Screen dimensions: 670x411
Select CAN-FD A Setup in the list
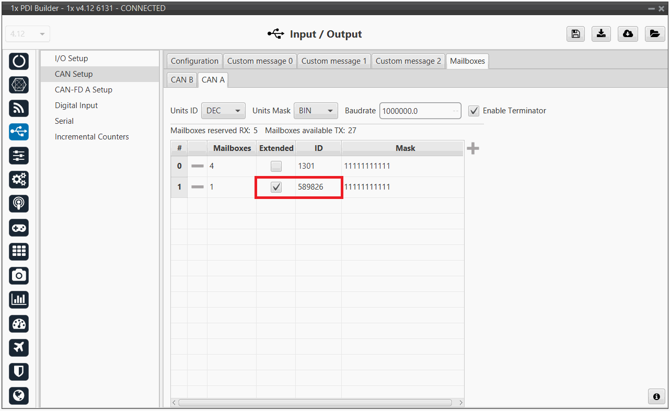pyautogui.click(x=84, y=90)
